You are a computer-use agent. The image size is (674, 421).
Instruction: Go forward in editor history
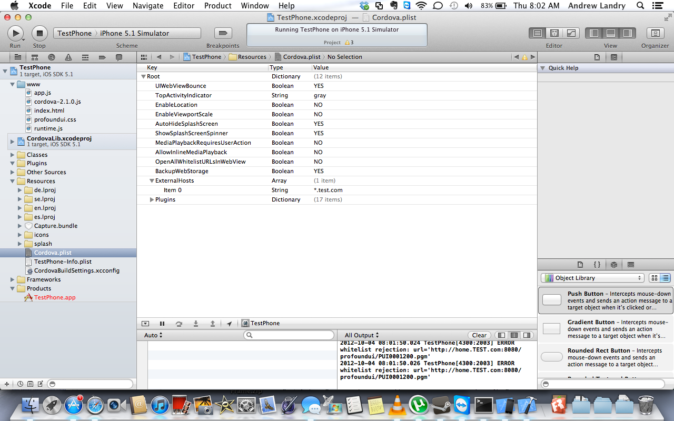(173, 57)
